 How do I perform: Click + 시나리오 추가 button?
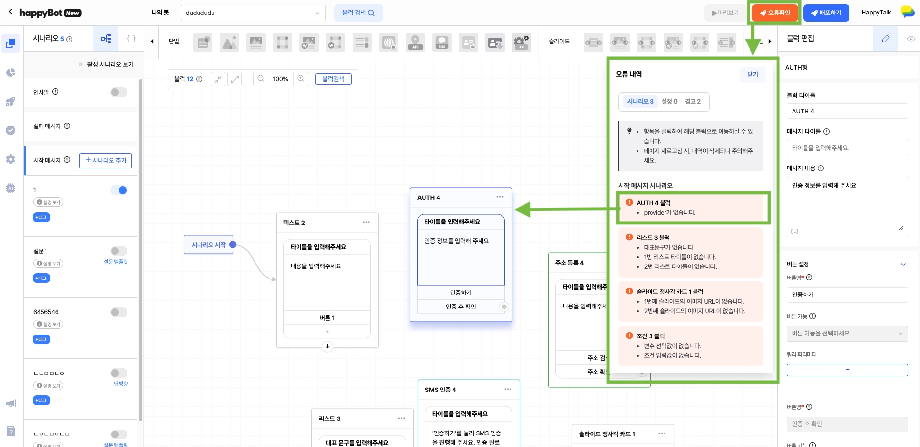click(106, 160)
